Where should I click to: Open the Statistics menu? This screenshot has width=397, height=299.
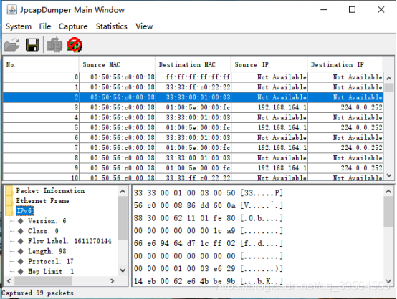(x=111, y=26)
